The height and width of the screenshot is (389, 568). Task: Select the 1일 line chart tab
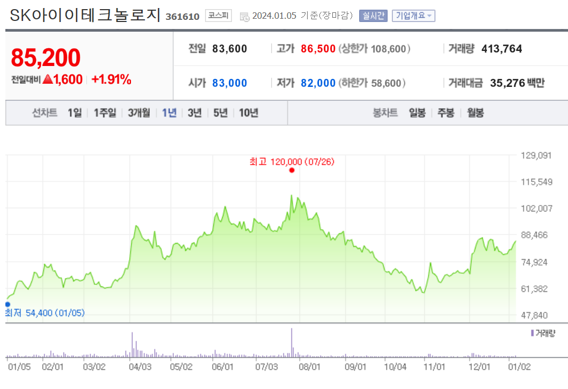75,113
